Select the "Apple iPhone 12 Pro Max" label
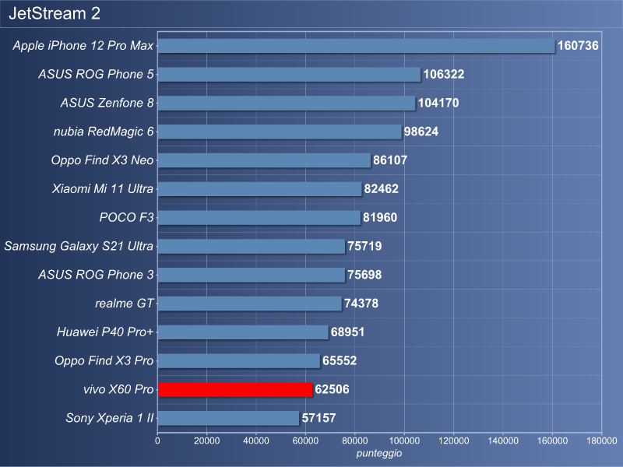Viewport: 623px width, 467px height. pyautogui.click(x=83, y=46)
